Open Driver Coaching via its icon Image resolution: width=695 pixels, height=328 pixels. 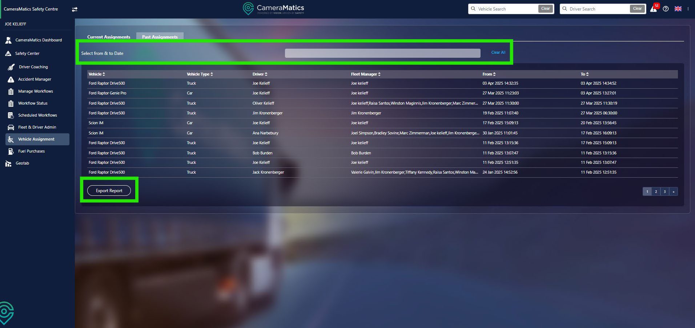[11, 67]
